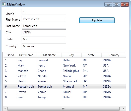Select the Deven Verma row

click(64, 92)
